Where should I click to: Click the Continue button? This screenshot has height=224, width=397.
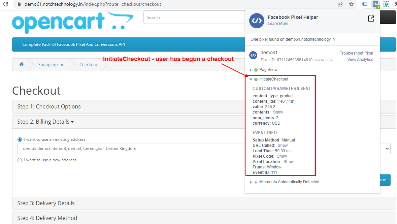click(385, 180)
